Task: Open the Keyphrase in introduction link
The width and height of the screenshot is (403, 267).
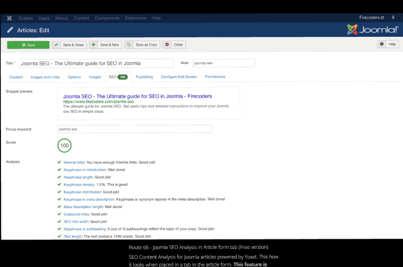Action: click(85, 170)
